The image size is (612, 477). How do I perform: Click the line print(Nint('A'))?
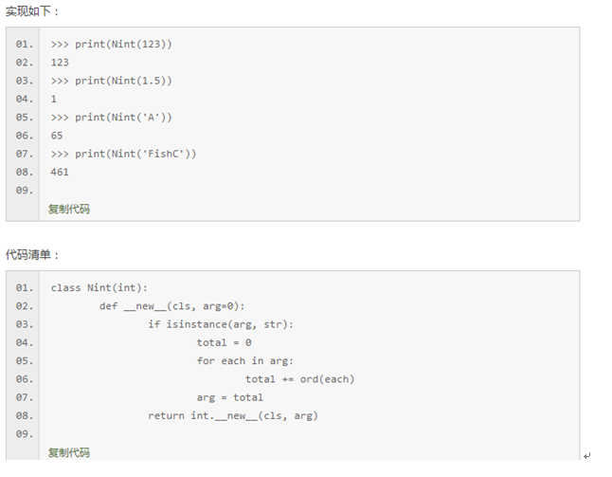pos(112,118)
